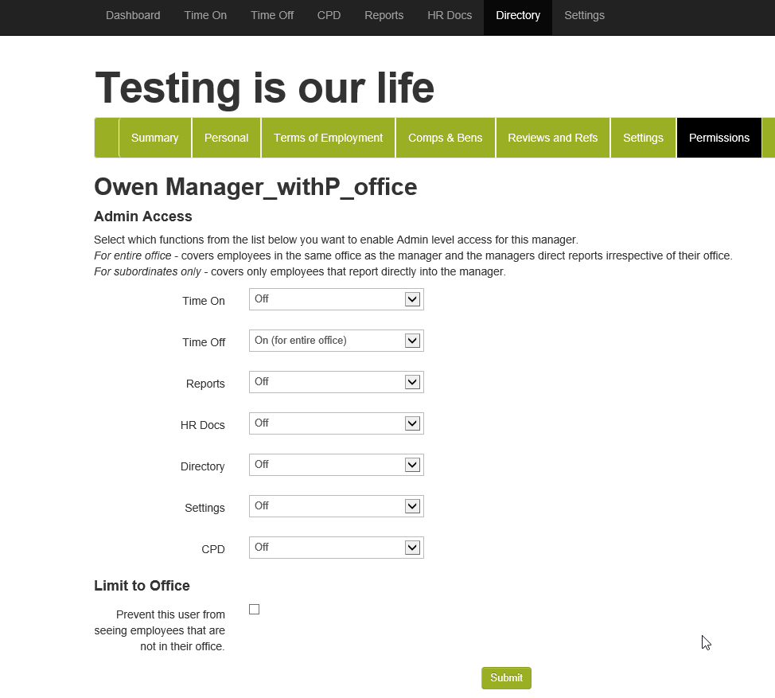Click the Permissions tab
The width and height of the screenshot is (775, 698).
pyautogui.click(x=719, y=138)
